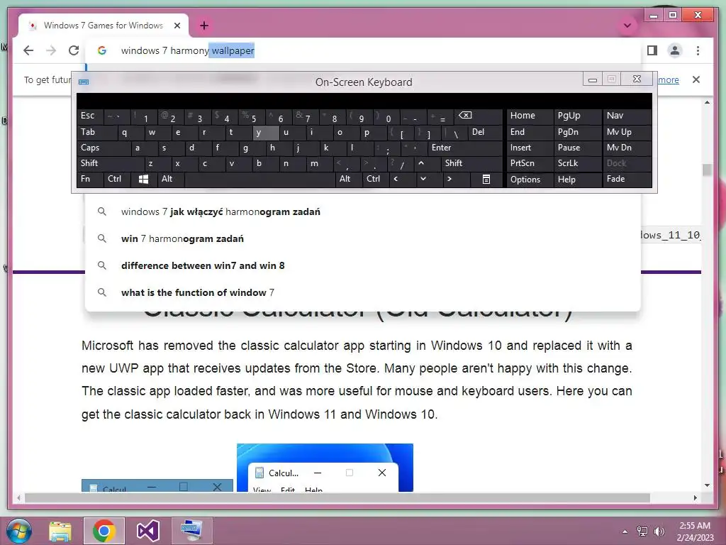
Task: Click the horizontal scrollbar at page bottom
Action: click(337, 497)
